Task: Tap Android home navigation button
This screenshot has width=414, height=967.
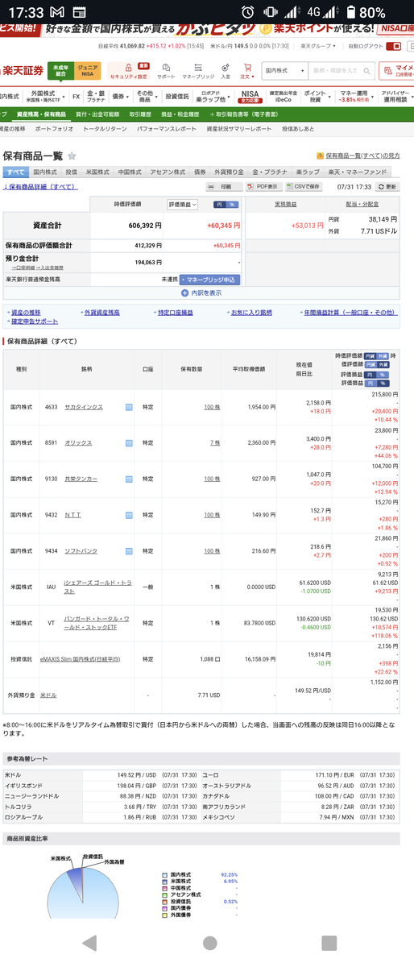Action: click(209, 943)
